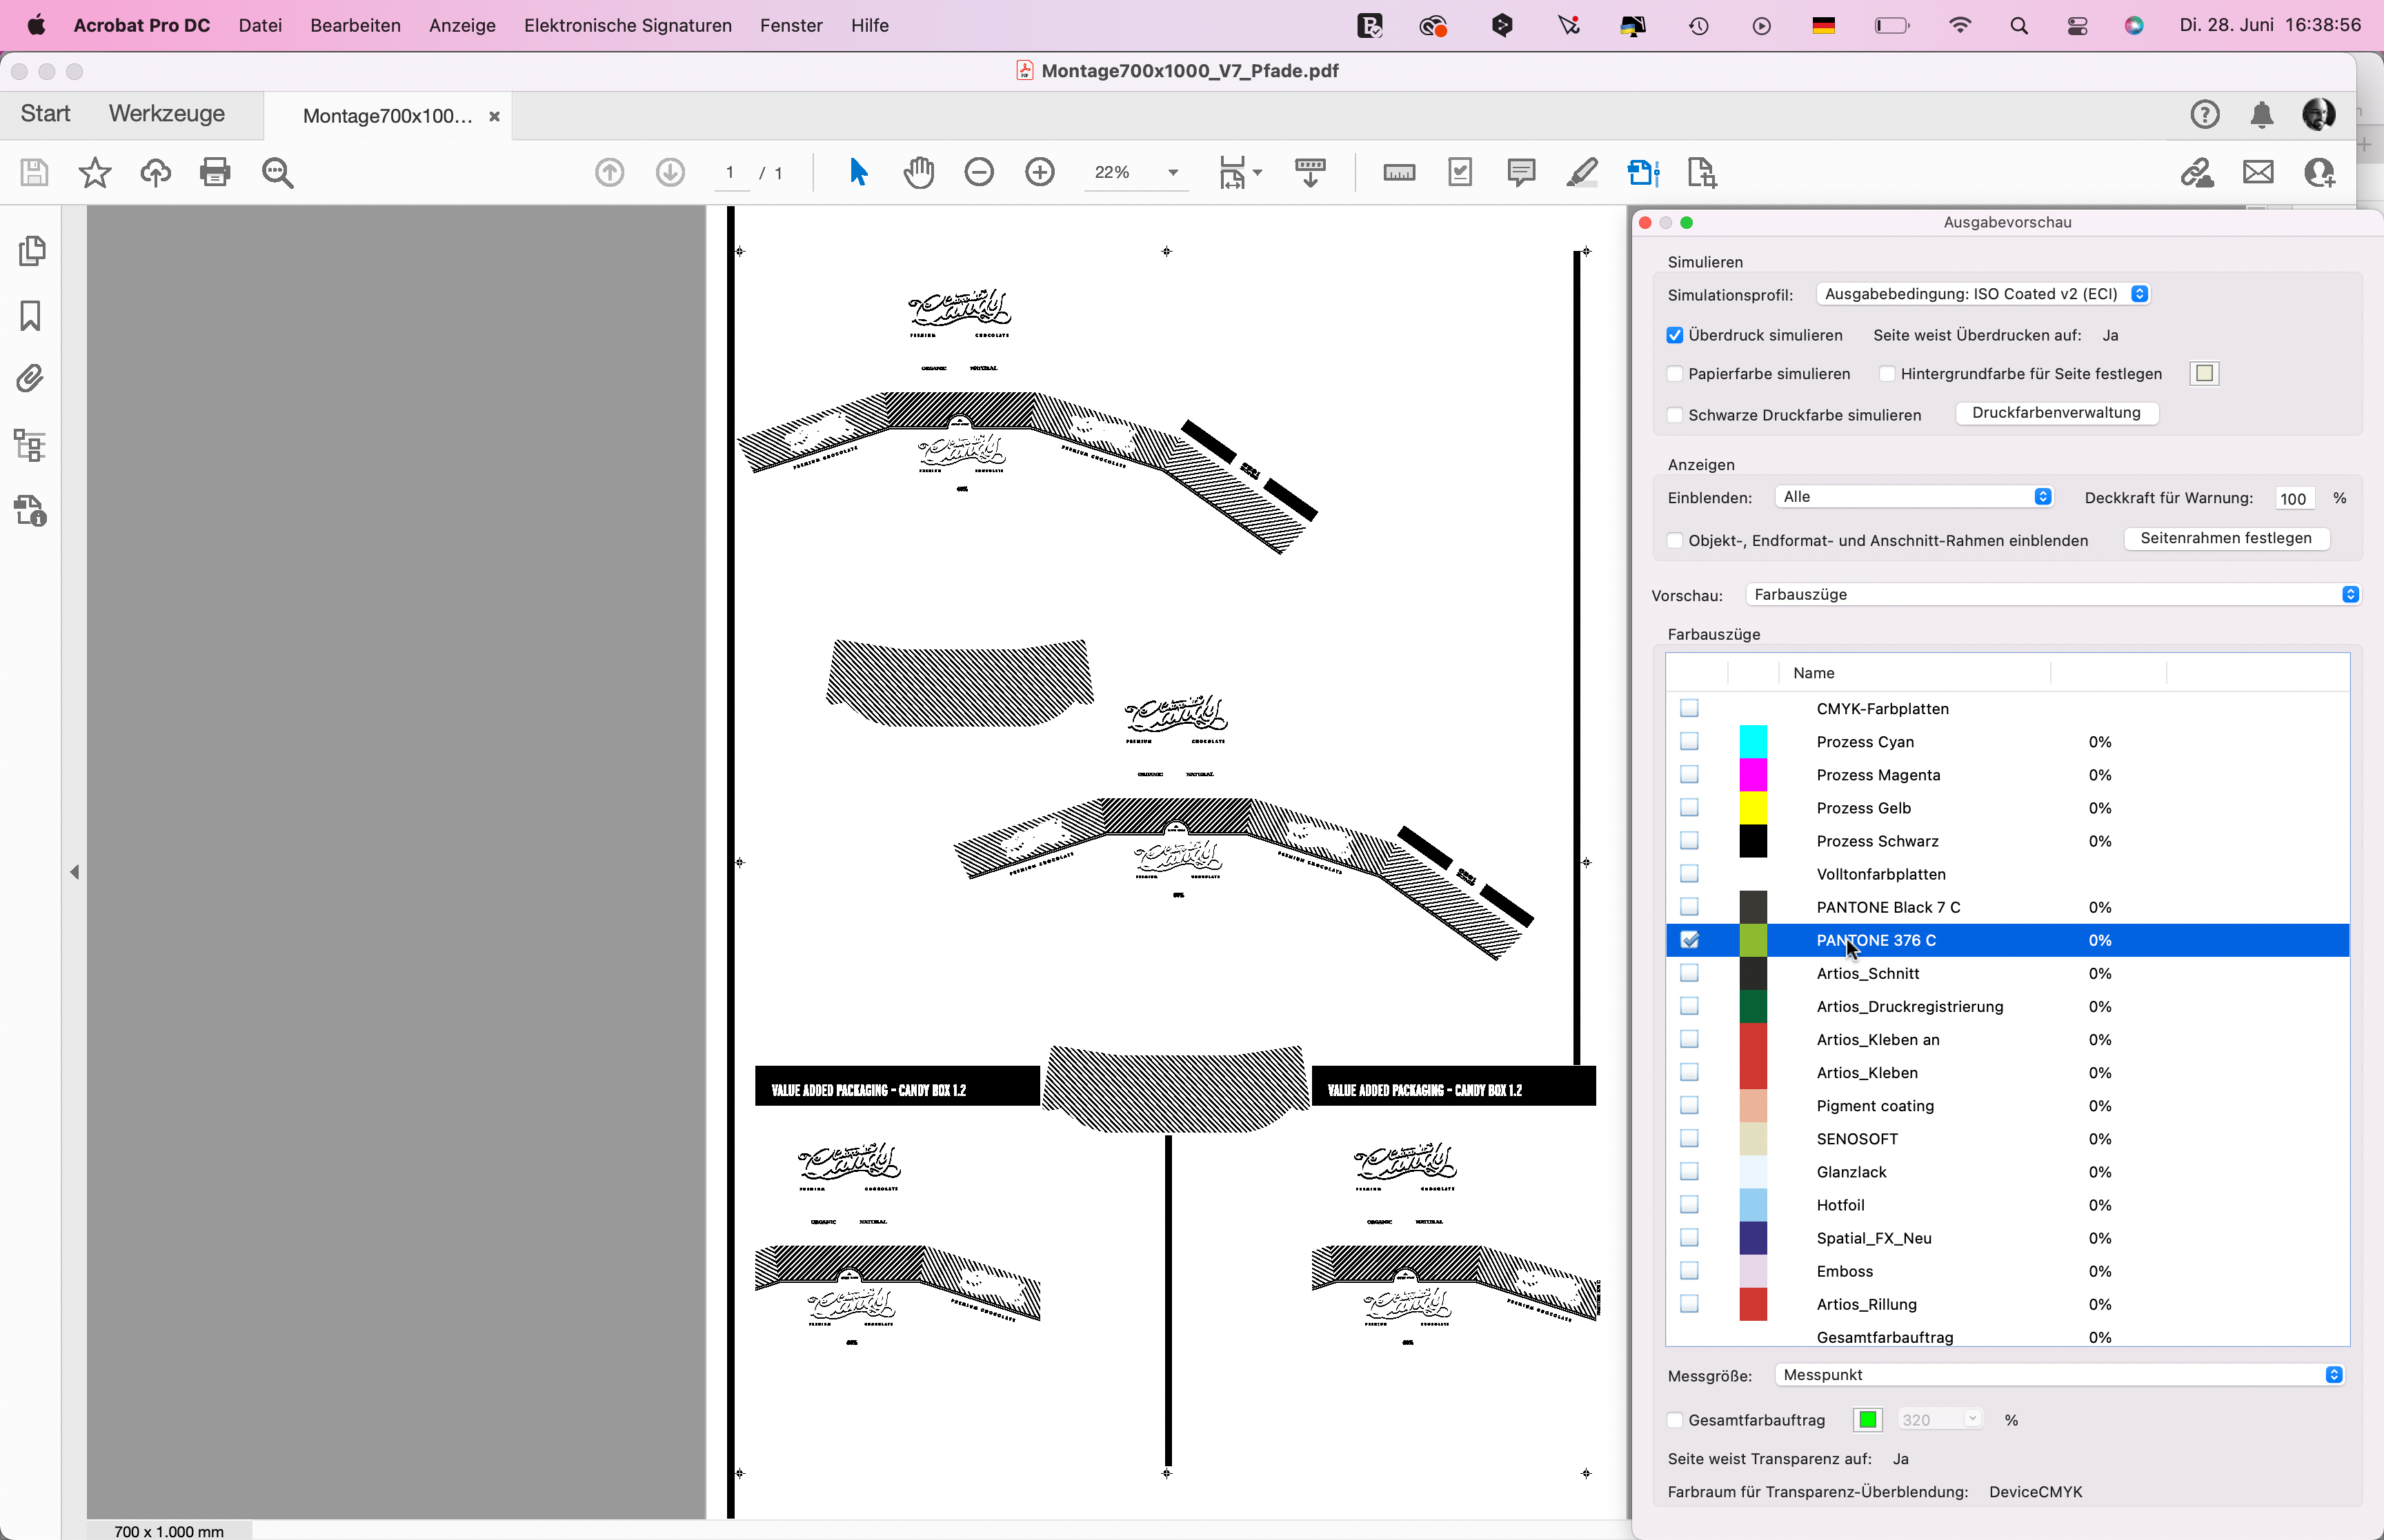
Task: Open the Fenster menu
Action: pos(791,26)
